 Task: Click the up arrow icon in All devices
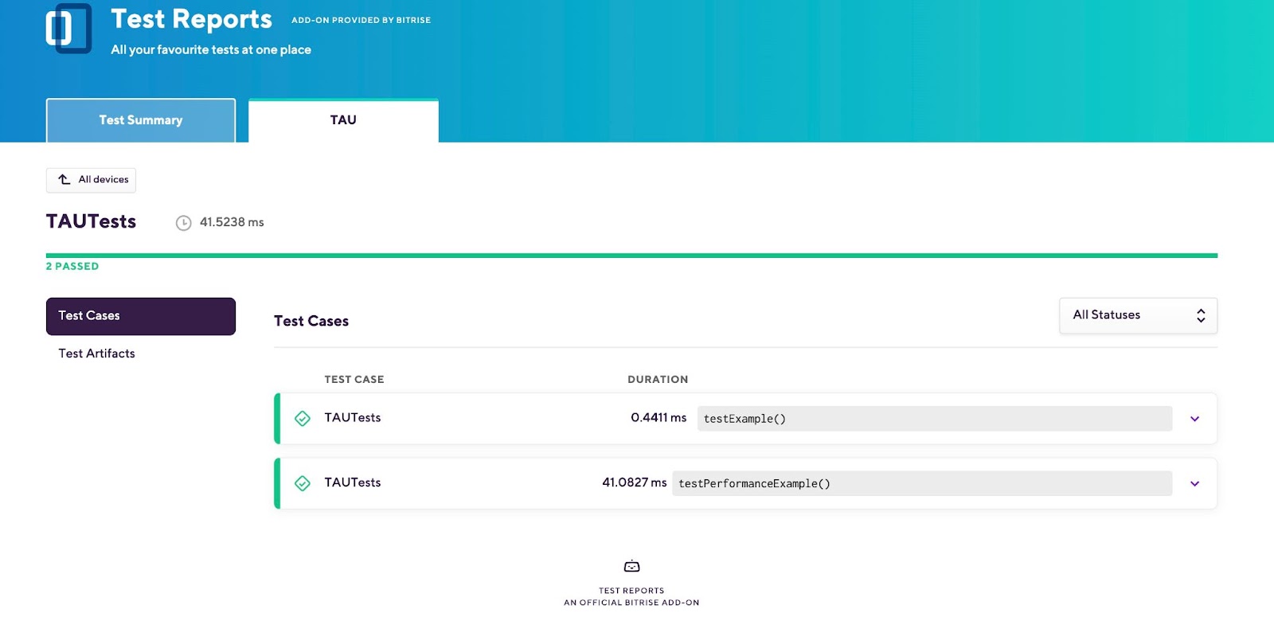[64, 180]
